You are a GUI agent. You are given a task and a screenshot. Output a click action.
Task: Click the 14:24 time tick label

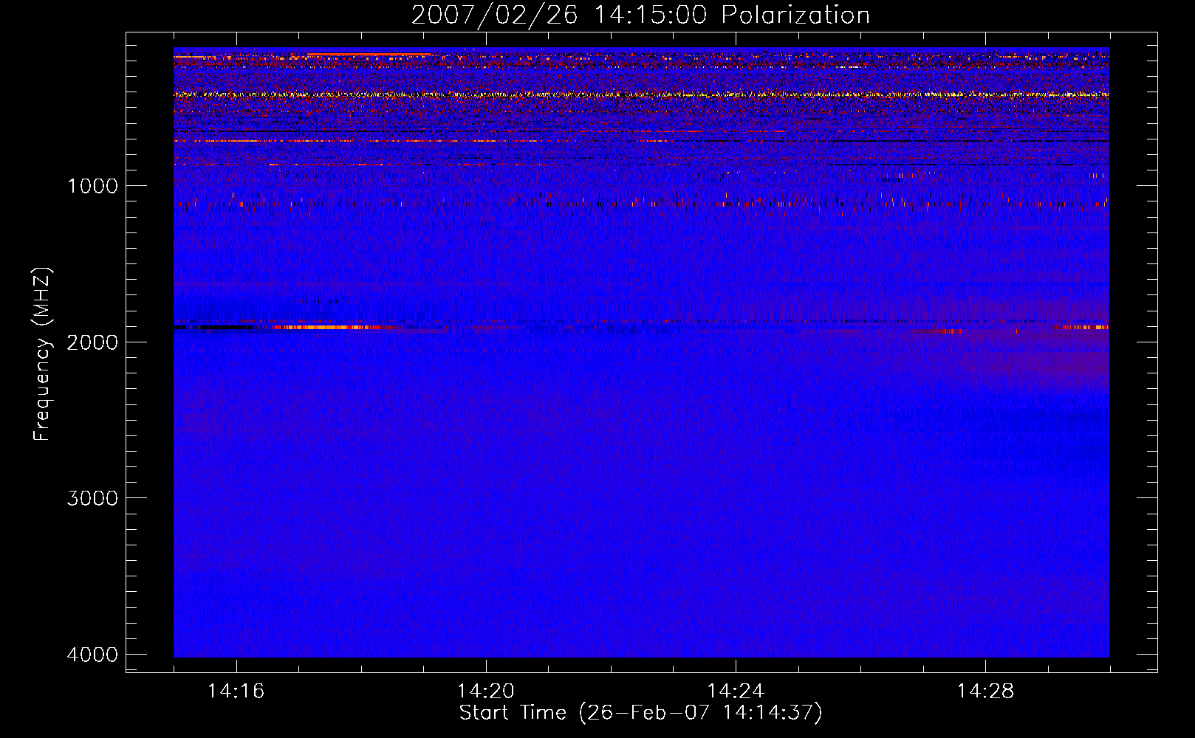[736, 692]
